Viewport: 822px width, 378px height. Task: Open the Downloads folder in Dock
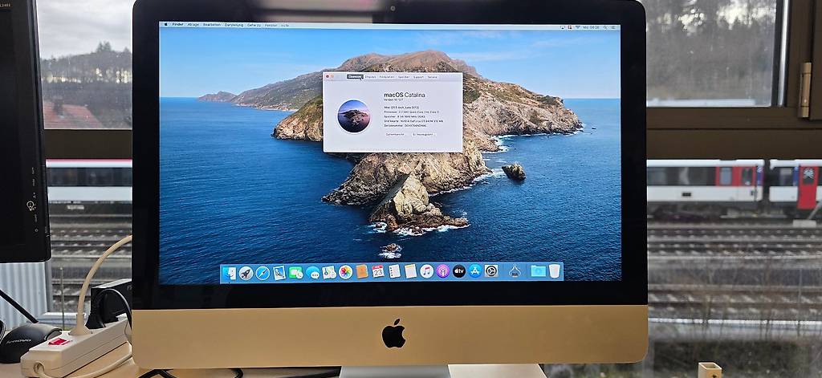(x=538, y=270)
